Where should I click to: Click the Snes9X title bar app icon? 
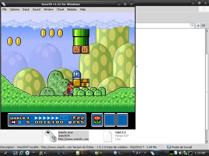(x=3, y=4)
